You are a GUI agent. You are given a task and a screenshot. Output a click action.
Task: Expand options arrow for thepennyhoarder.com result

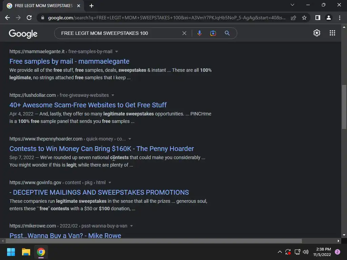coord(130,139)
